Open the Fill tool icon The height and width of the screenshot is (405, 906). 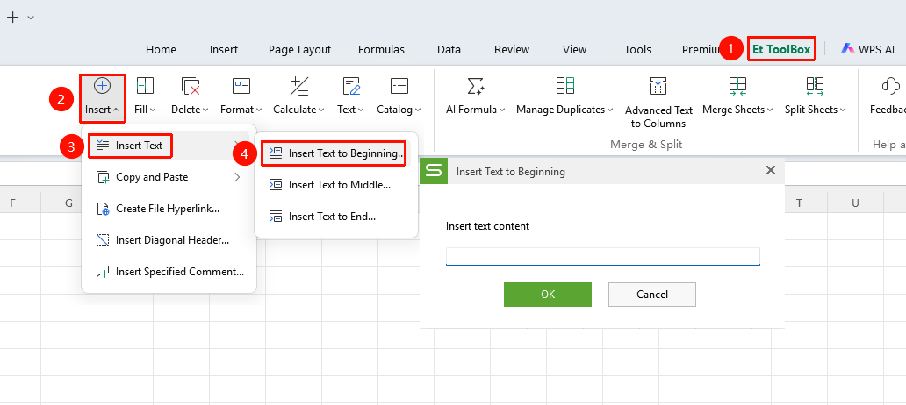(x=145, y=86)
